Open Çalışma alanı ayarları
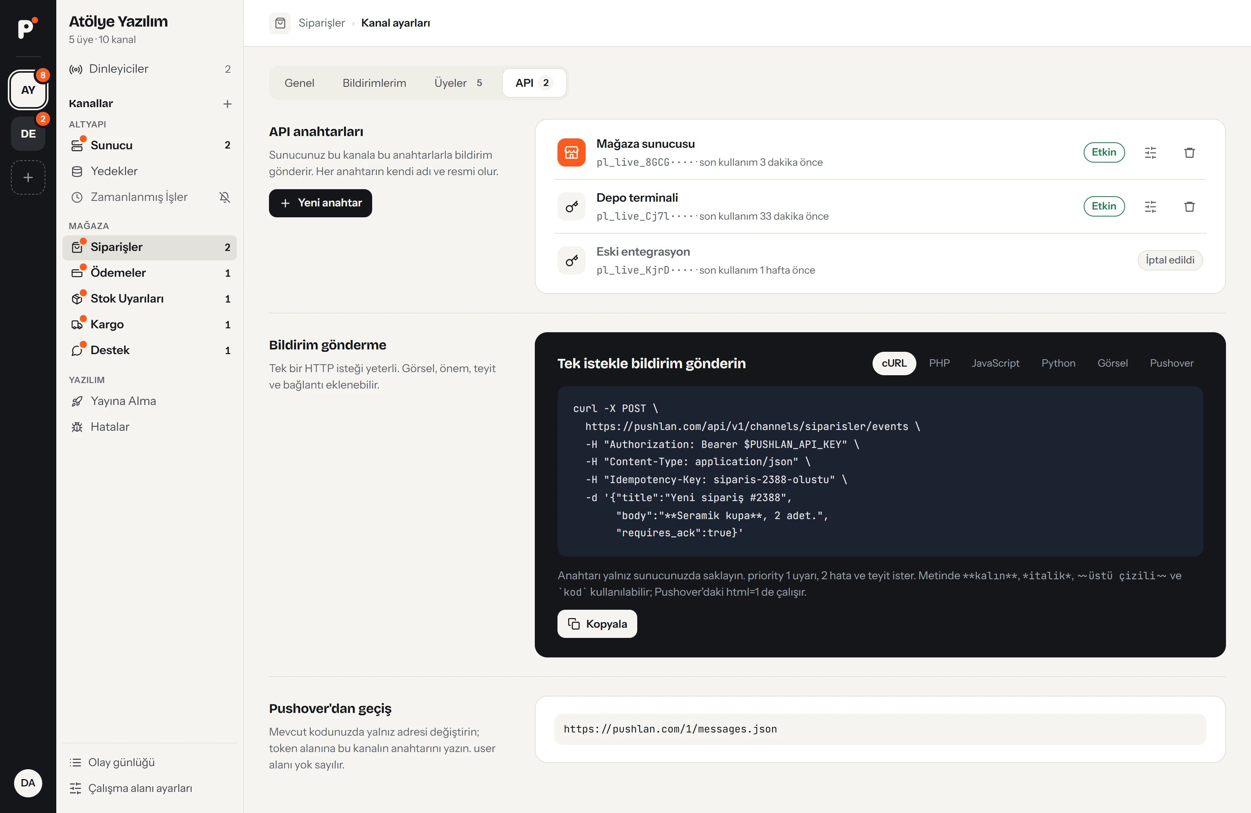 click(x=149, y=788)
